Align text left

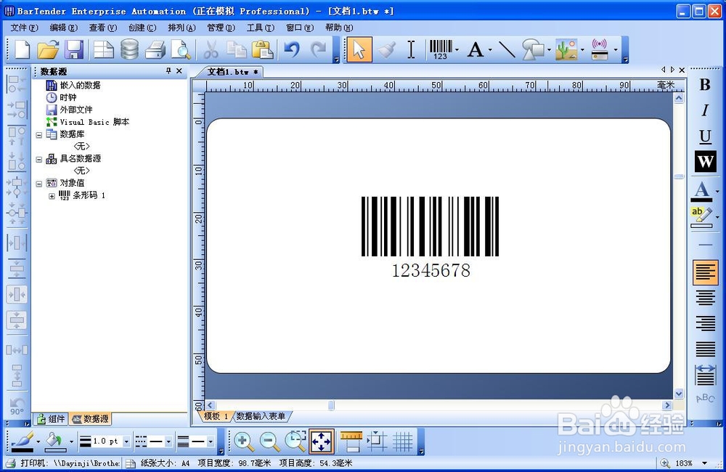[705, 272]
